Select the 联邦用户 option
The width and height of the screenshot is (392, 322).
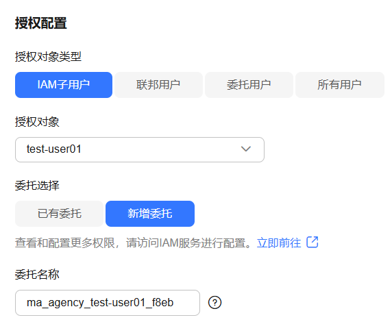158,85
